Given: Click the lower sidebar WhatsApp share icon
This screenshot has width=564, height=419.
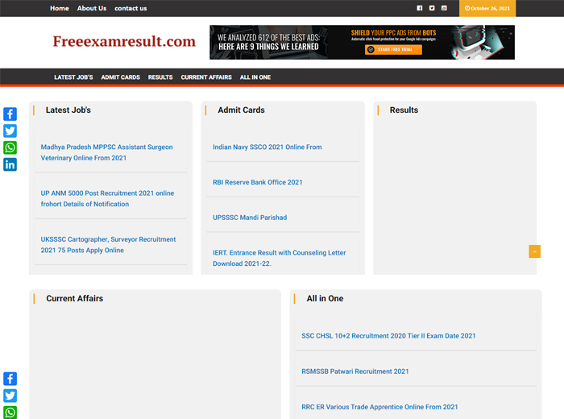Looking at the screenshot, I should (10, 413).
